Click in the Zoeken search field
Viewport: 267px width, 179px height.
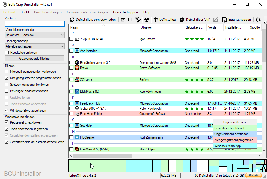tap(35, 24)
